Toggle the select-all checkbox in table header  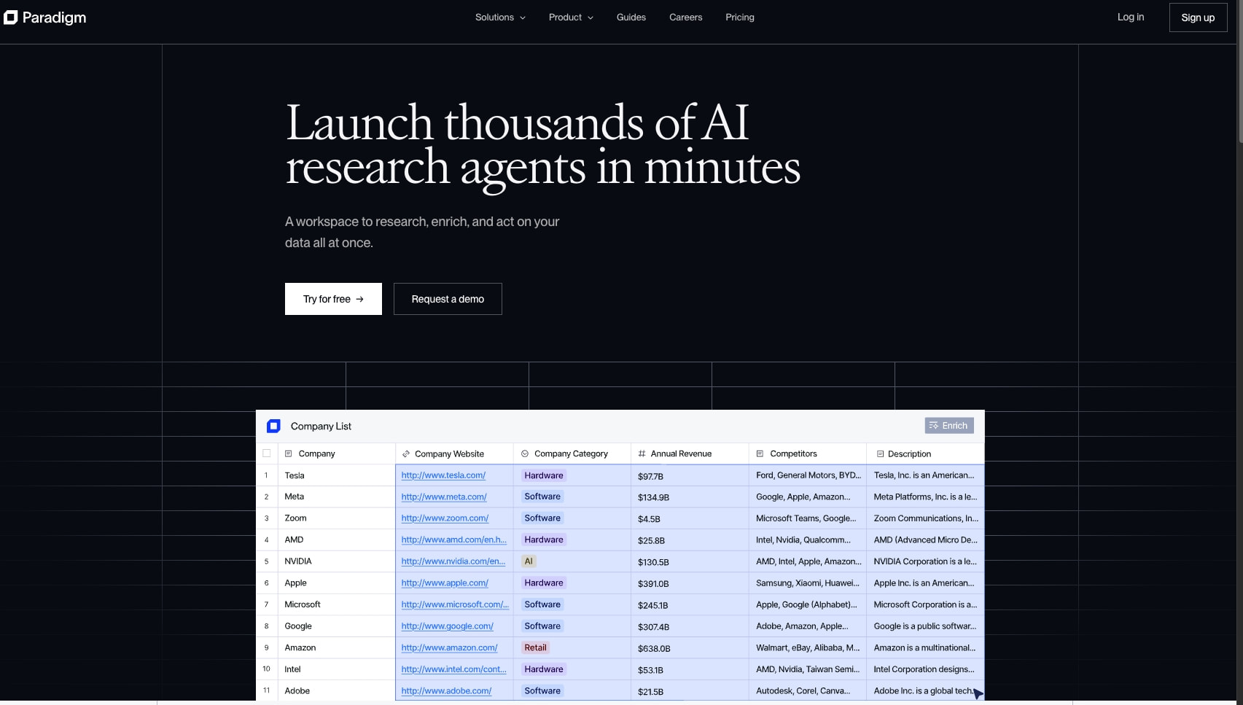pyautogui.click(x=267, y=453)
